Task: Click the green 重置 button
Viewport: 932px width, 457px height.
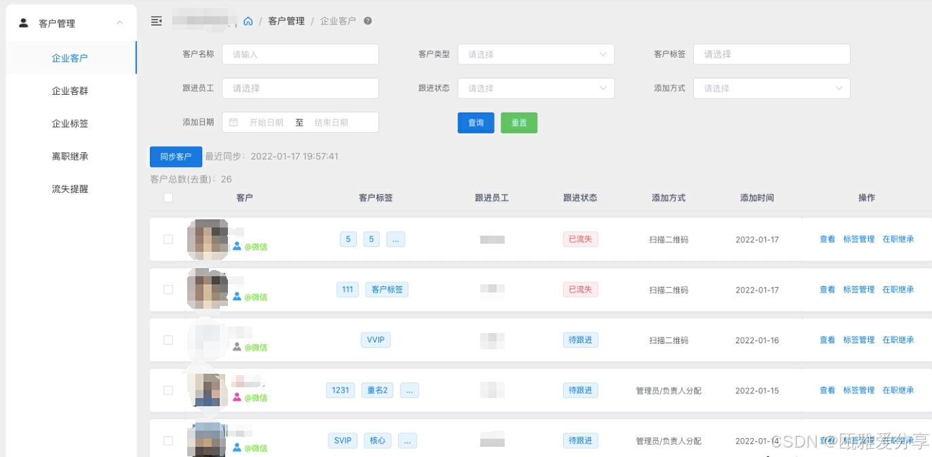Action: coord(519,123)
